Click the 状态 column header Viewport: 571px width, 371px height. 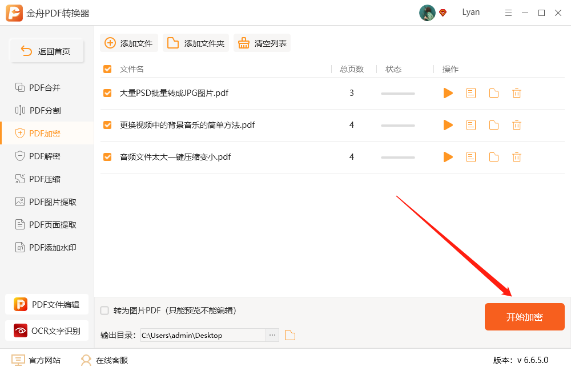click(393, 69)
